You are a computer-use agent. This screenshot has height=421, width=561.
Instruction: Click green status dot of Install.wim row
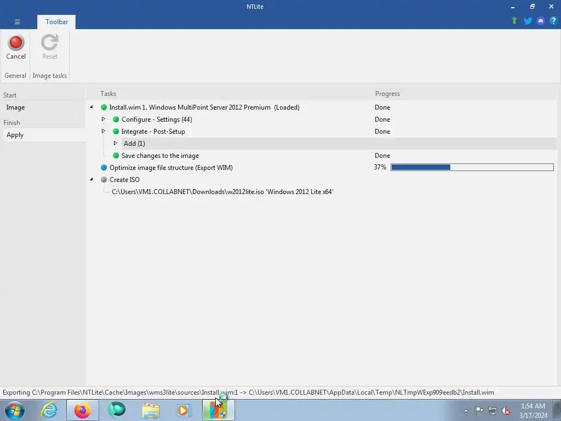point(104,107)
